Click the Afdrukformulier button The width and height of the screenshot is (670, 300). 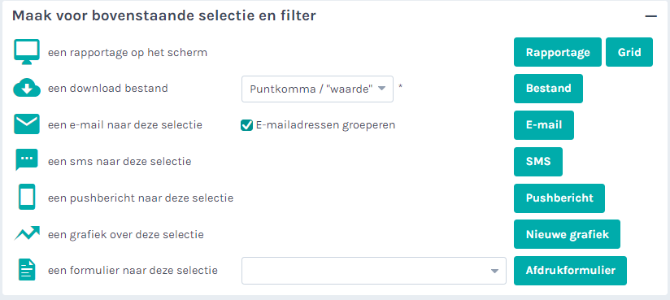[x=571, y=271]
